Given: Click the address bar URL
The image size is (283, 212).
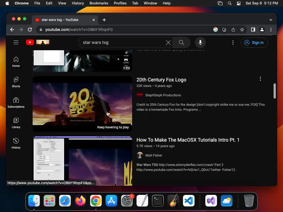Looking at the screenshot, I should [x=79, y=30].
